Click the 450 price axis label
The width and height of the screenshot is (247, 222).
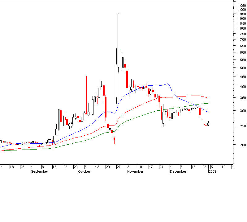[243, 77]
